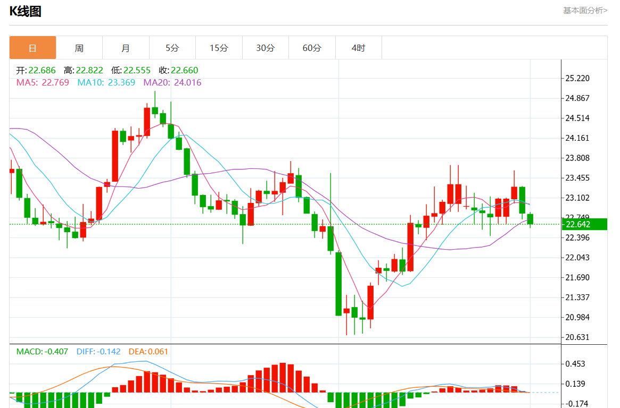Screen dimensions: 620x408
Task: Click the 21.337 price axis label
Action: tap(577, 297)
